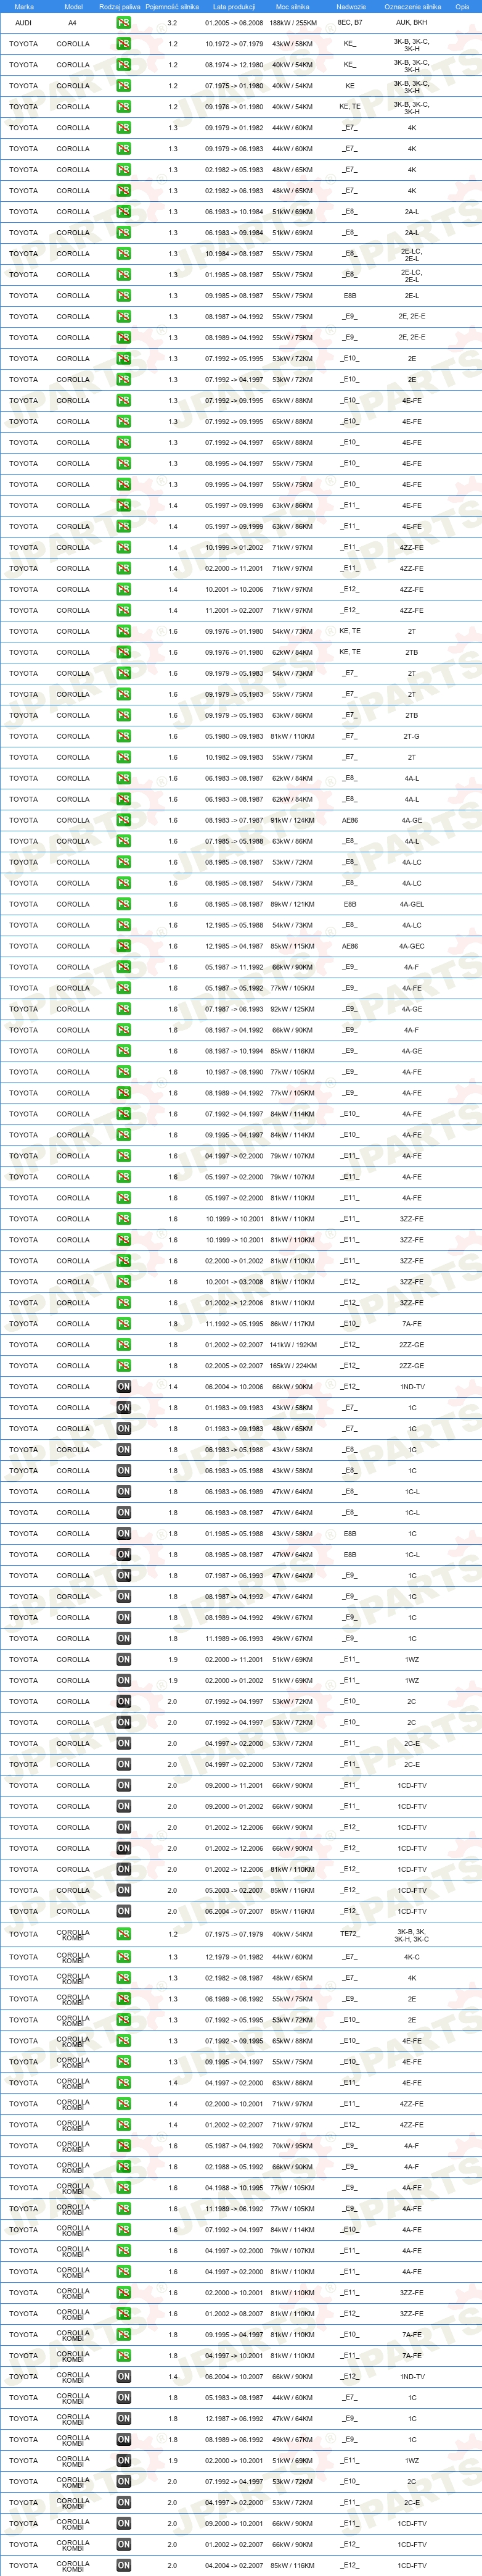Screen dimensions: 482x2576
Task: Click the '89kW / 121KM' power cell
Action: pyautogui.click(x=292, y=904)
